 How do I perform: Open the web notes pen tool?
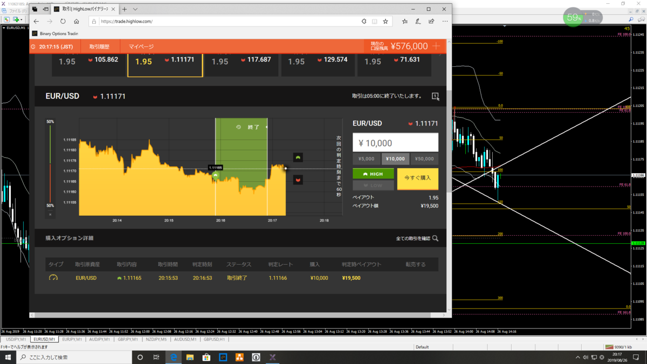click(418, 22)
